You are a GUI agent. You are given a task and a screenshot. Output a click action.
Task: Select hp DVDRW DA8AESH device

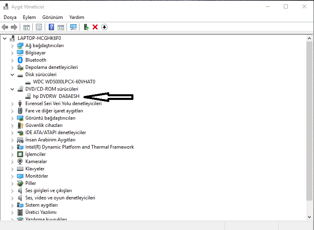pos(56,96)
